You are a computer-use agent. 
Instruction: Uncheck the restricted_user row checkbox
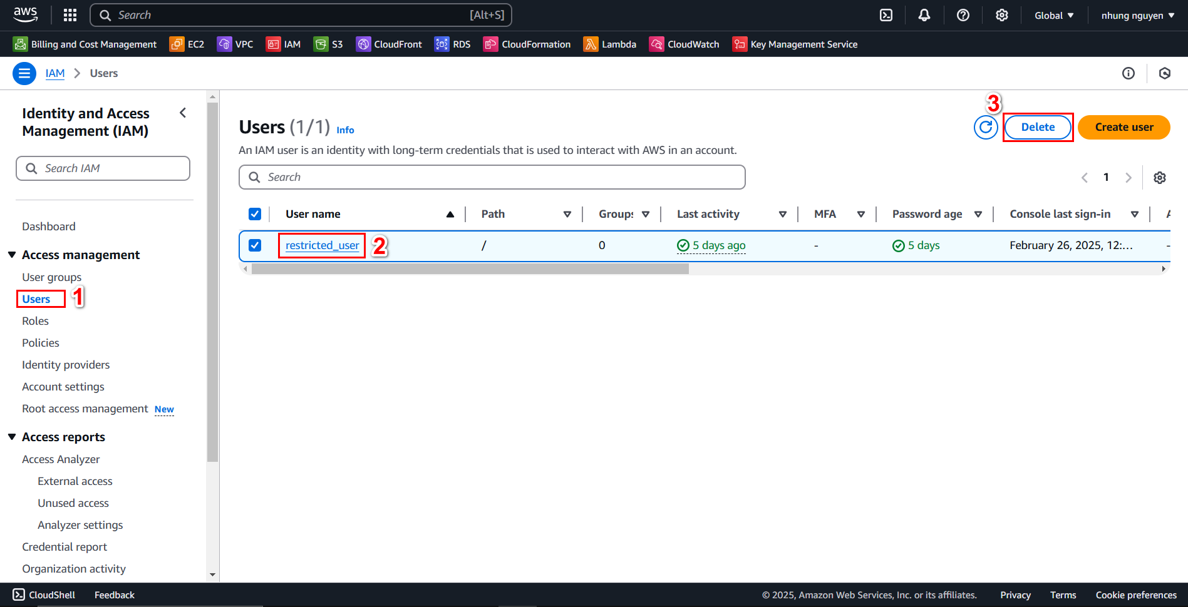pyautogui.click(x=255, y=245)
